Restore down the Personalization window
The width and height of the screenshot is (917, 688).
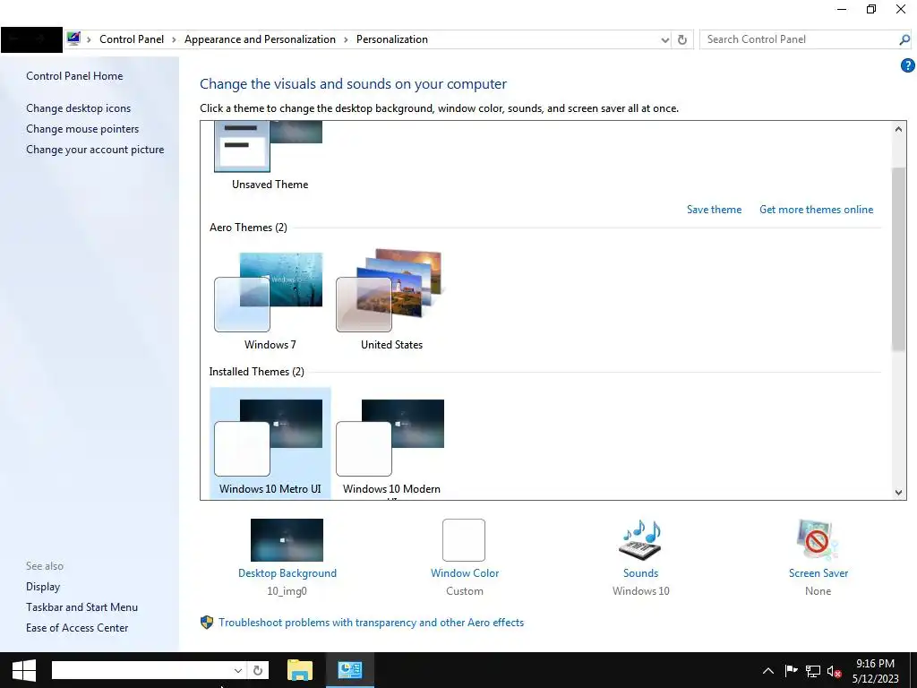pos(870,9)
